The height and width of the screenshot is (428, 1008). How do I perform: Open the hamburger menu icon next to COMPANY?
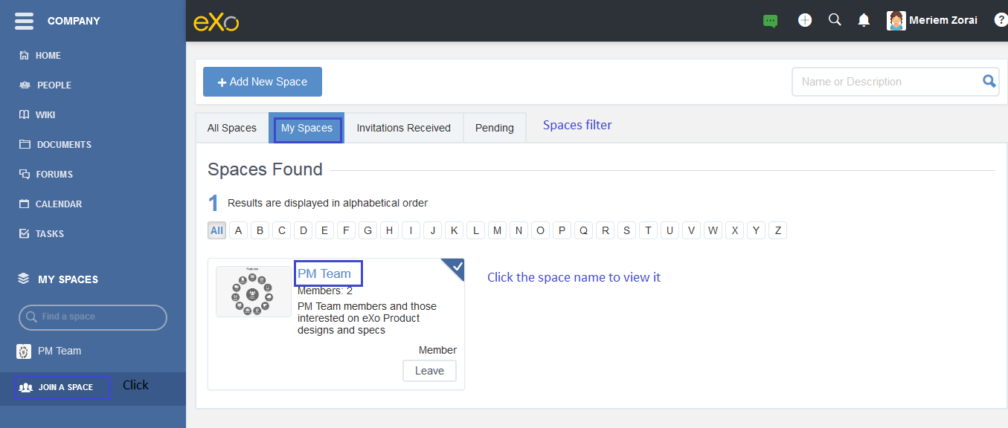pyautogui.click(x=24, y=21)
